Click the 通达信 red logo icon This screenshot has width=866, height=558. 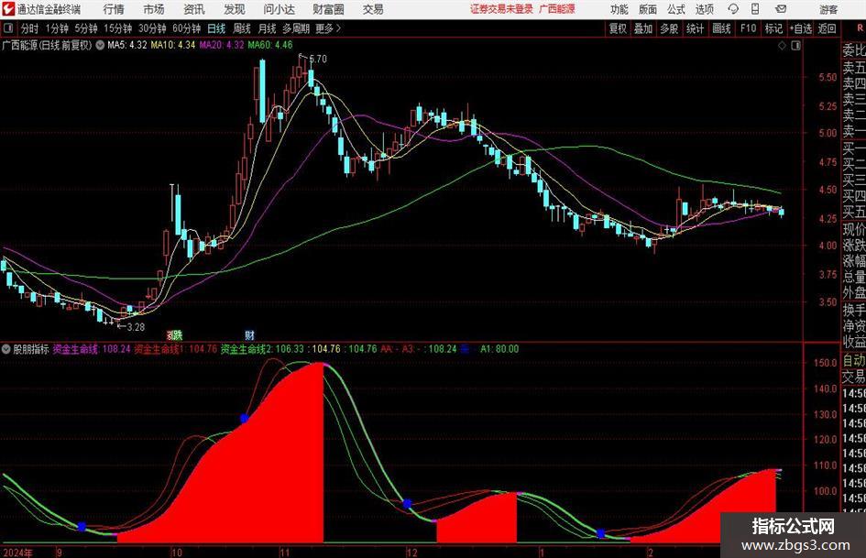9,9
